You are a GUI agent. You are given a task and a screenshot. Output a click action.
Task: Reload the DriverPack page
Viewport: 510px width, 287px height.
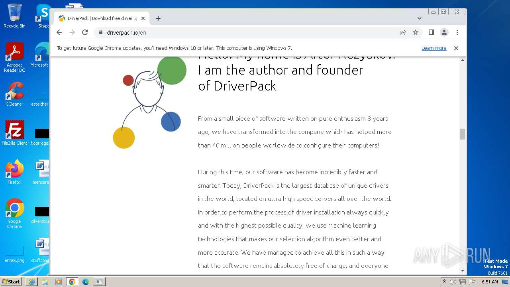[85, 33]
